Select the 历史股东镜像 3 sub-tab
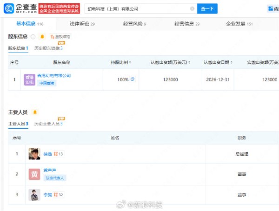 [48, 48]
